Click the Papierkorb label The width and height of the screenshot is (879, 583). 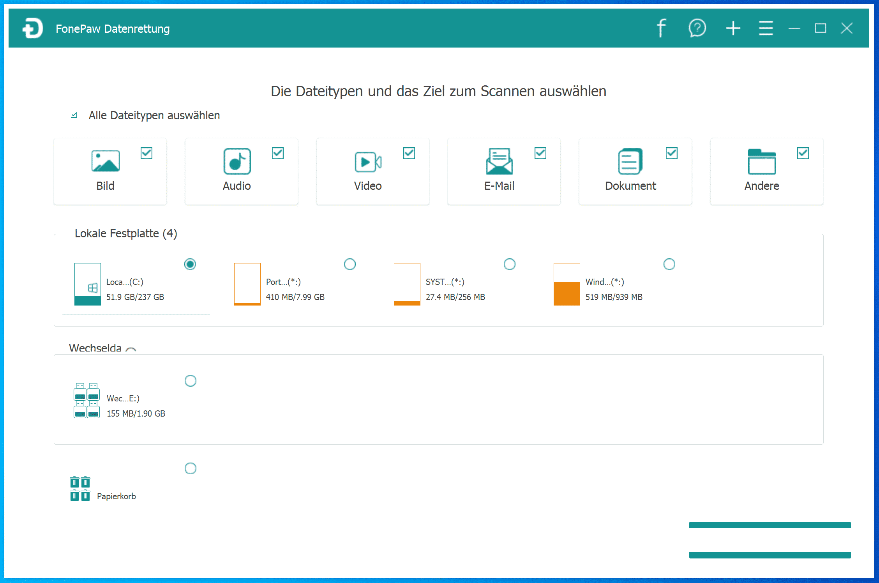[116, 496]
